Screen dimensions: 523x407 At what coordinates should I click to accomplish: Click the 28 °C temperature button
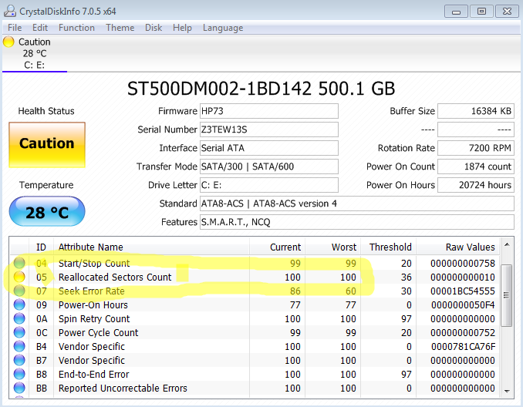(x=47, y=211)
